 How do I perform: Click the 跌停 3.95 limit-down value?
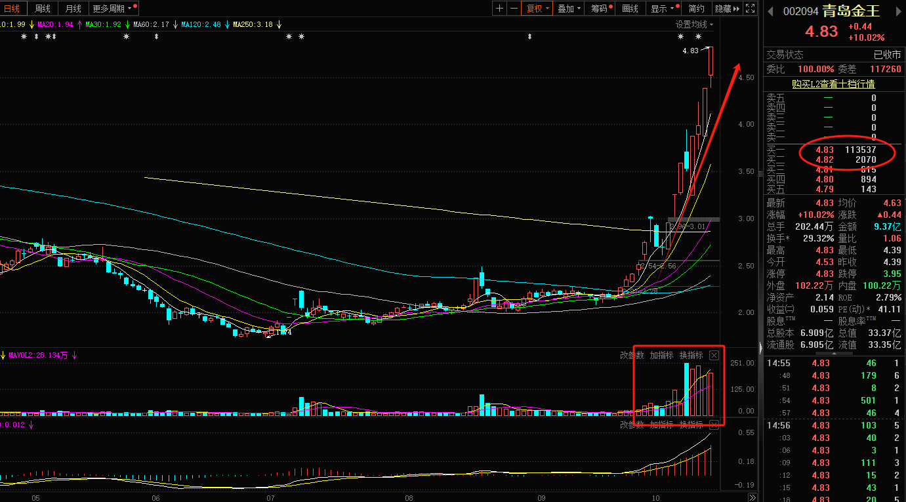892,274
